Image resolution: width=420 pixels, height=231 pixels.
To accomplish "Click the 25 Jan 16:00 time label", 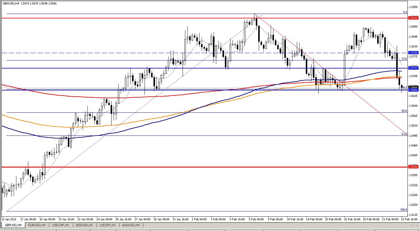I will [123, 220].
